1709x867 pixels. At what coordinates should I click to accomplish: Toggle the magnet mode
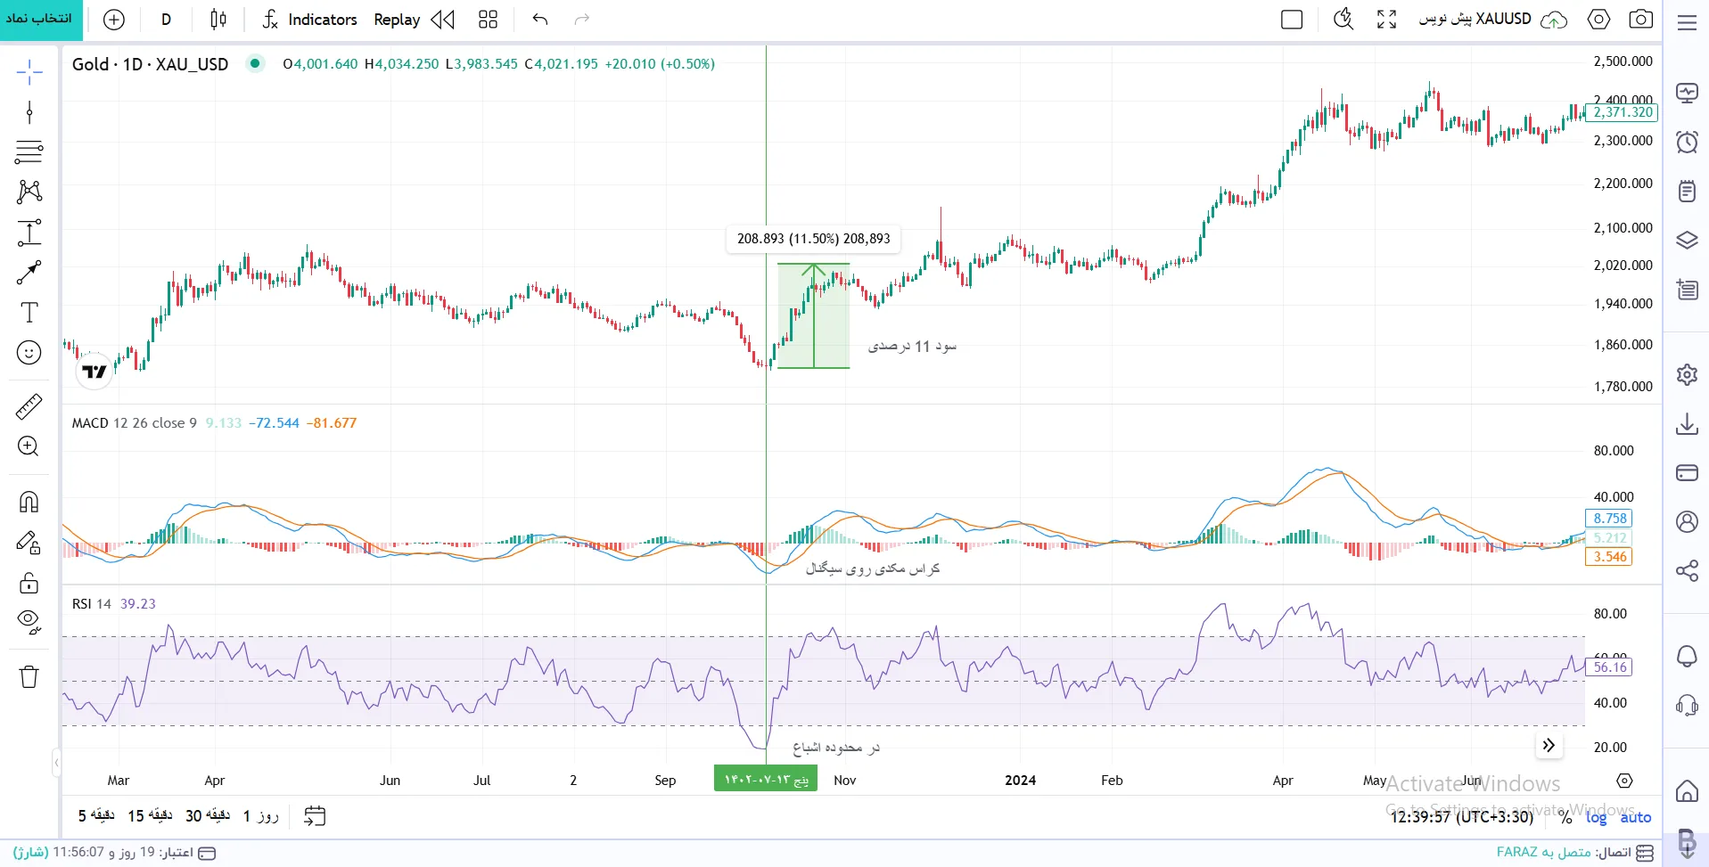(x=29, y=502)
